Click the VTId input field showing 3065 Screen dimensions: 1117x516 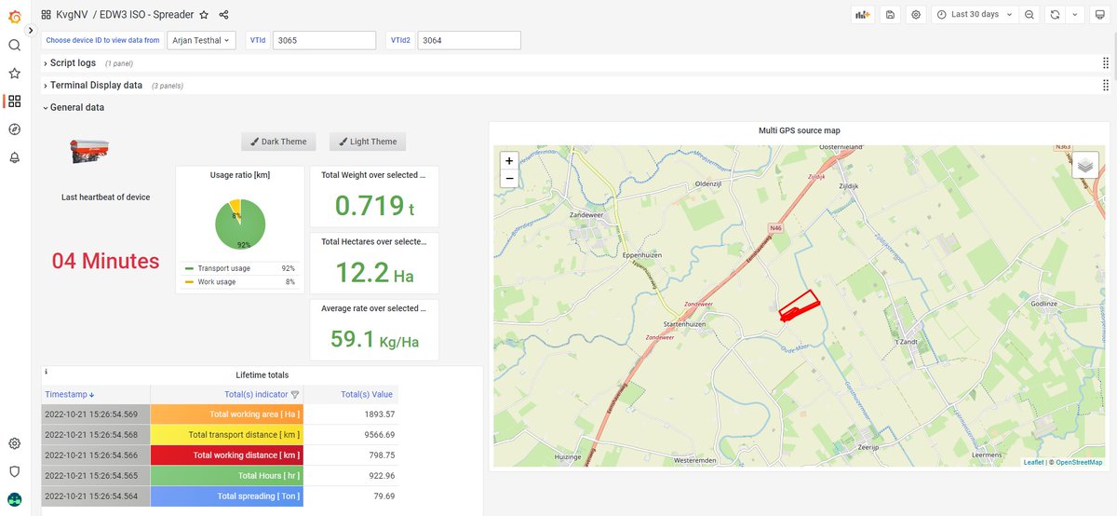click(x=325, y=41)
